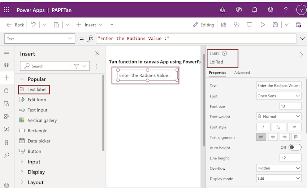Save the app with disk icon
The image size is (307, 188).
[275, 25]
